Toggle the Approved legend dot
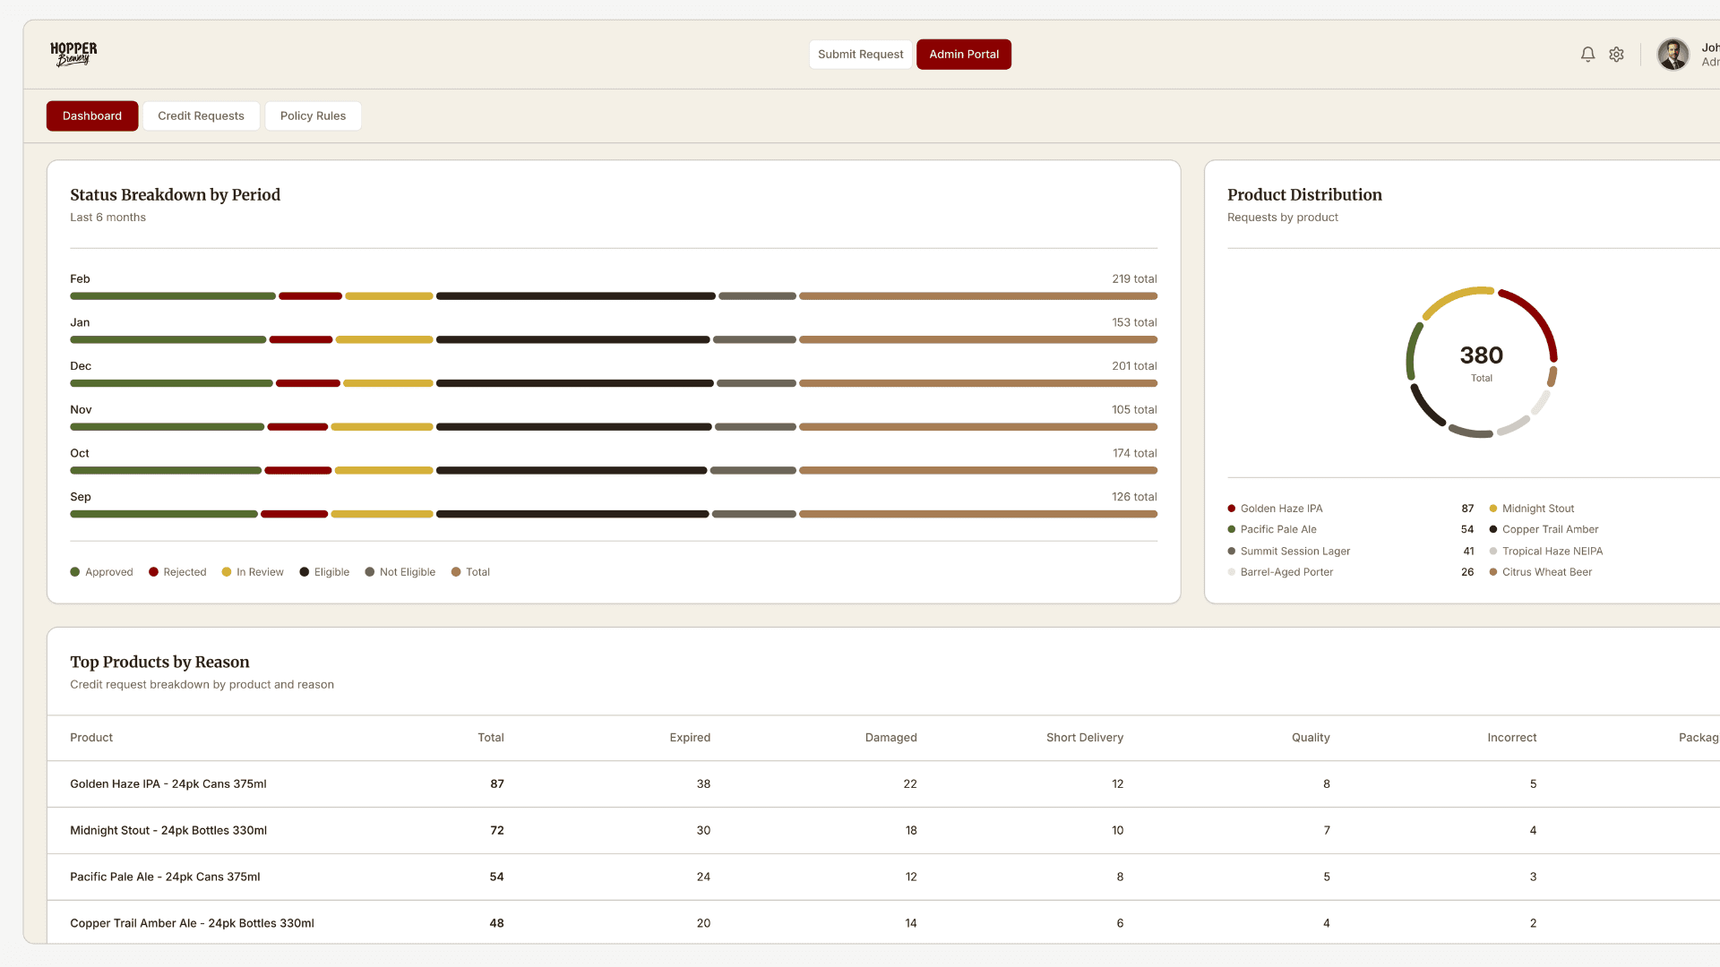The height and width of the screenshot is (967, 1720). (x=75, y=572)
